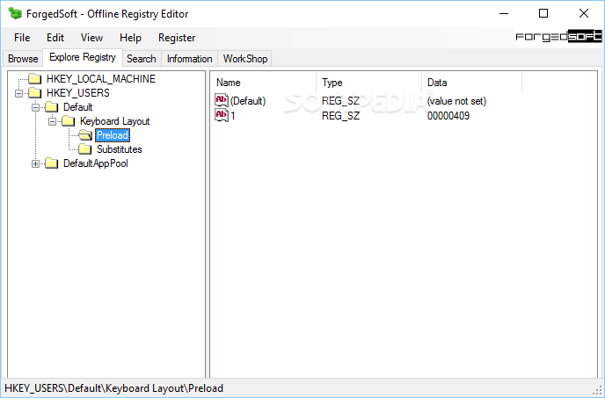605x398 pixels.
Task: Go to the WorkShop tab
Action: pos(245,59)
